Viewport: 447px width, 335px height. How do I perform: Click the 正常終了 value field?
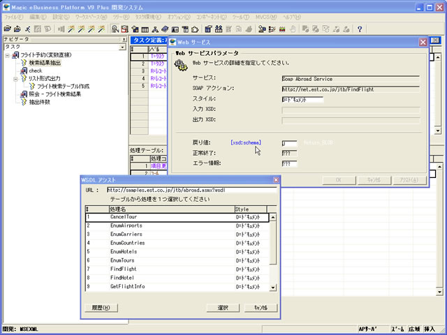click(289, 154)
